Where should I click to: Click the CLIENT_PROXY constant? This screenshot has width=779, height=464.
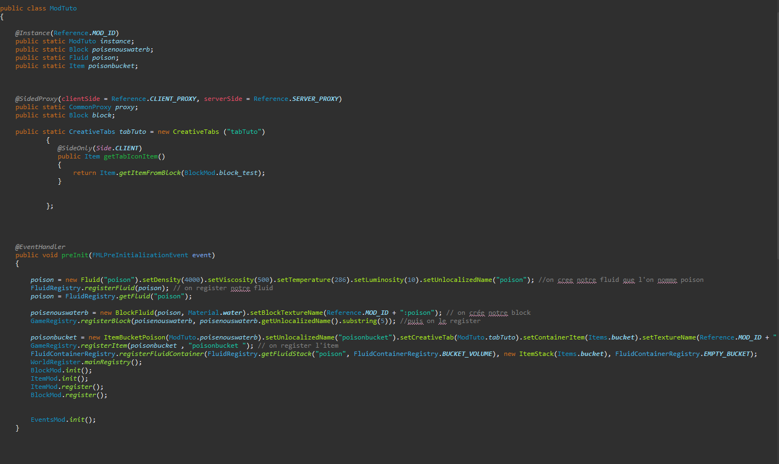173,99
